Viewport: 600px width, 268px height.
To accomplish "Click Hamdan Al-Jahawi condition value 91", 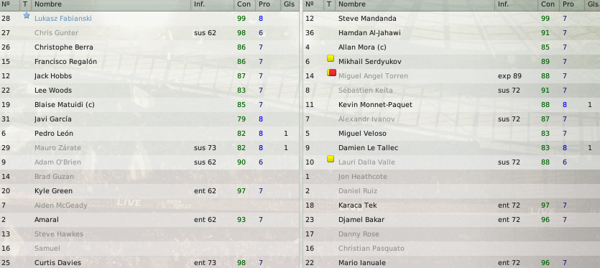I will coord(545,33).
